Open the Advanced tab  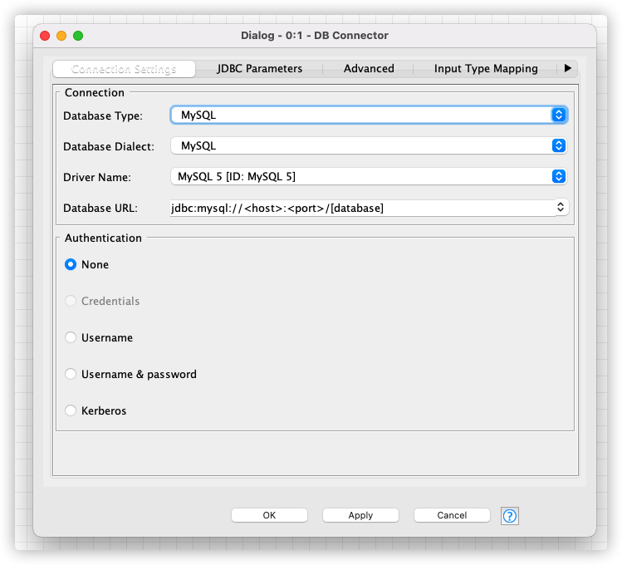pos(369,69)
